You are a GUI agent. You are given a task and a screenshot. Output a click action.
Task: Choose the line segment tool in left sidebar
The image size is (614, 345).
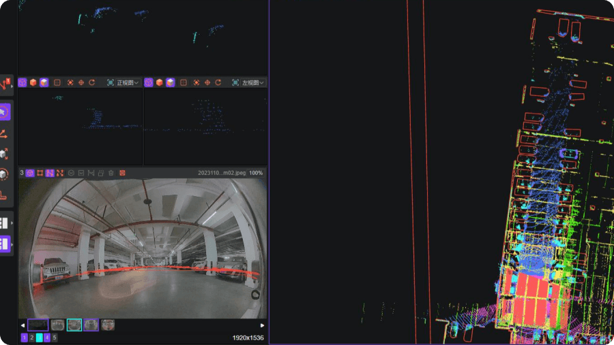[4, 134]
